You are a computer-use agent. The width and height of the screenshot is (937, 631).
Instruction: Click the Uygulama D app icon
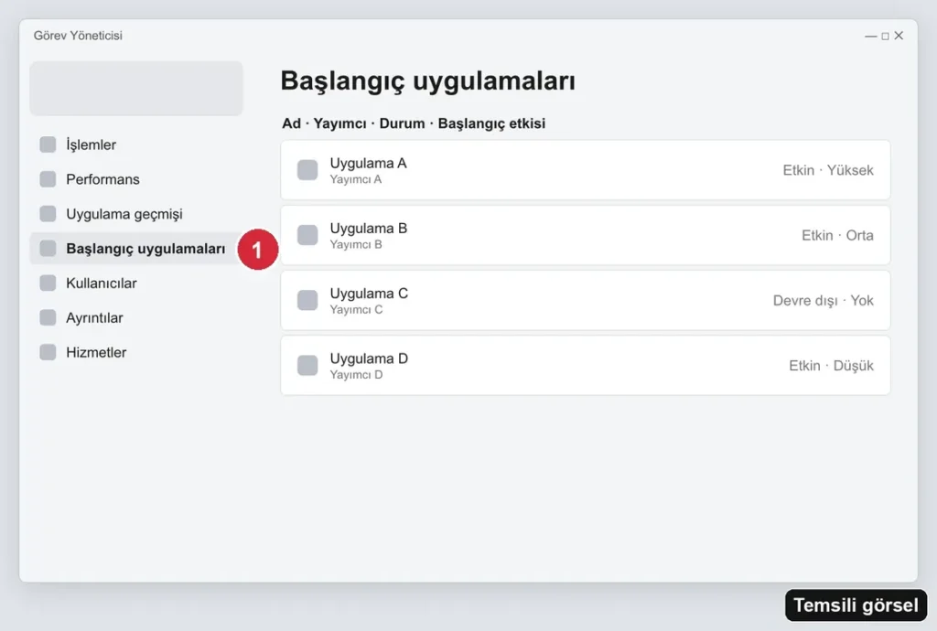(x=307, y=366)
